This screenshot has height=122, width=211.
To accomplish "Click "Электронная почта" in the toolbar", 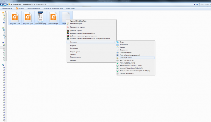I will tap(33, 8).
